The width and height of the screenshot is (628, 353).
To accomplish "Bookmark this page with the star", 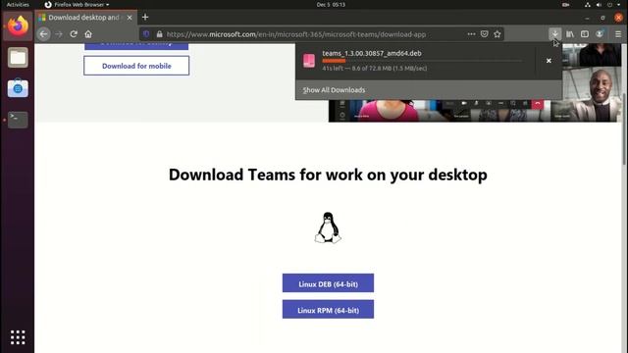I will click(x=497, y=34).
